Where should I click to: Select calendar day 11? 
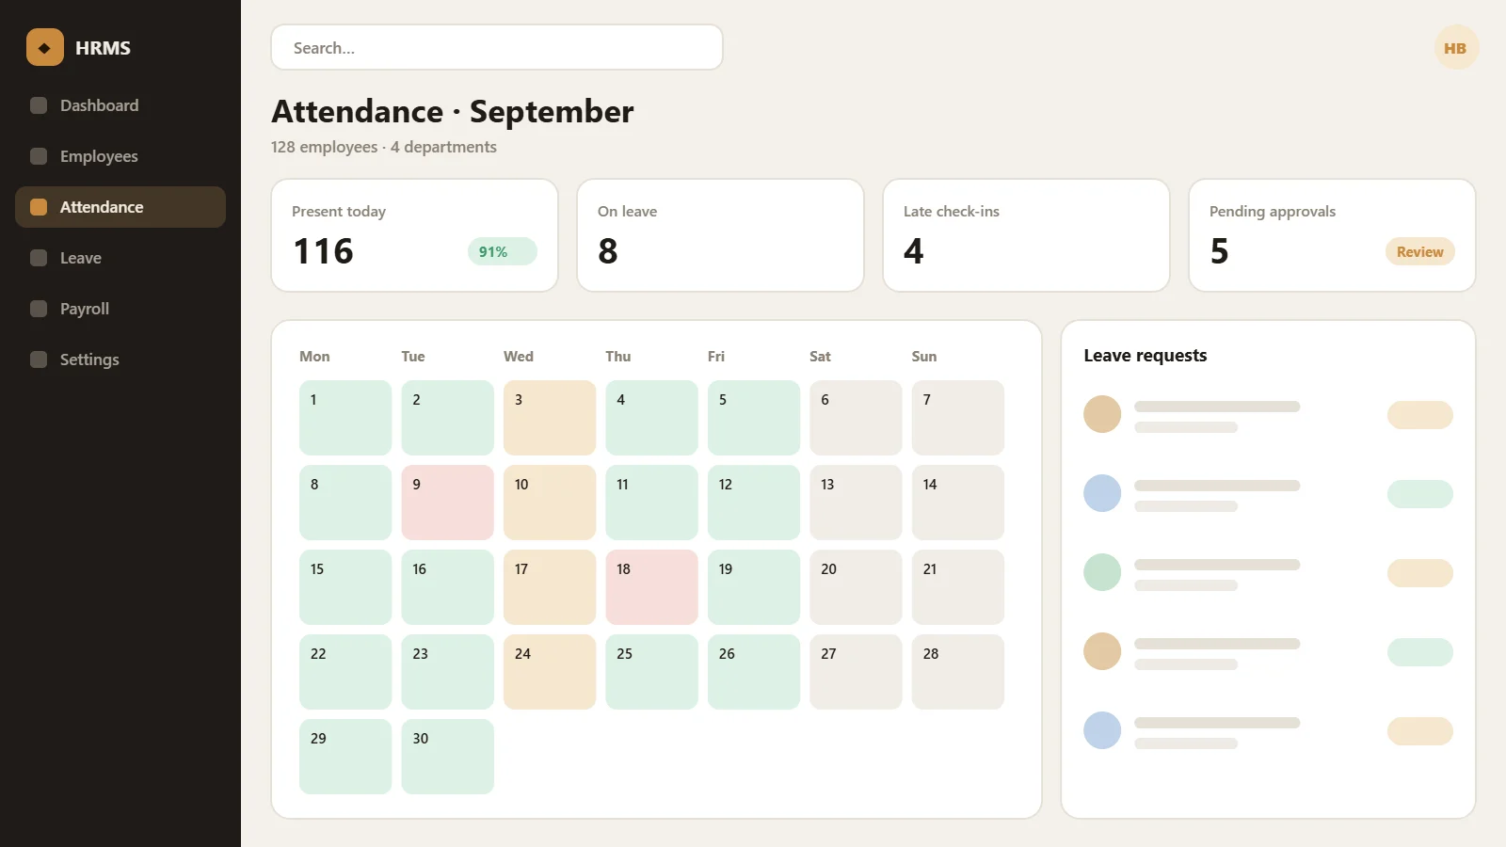[651, 503]
